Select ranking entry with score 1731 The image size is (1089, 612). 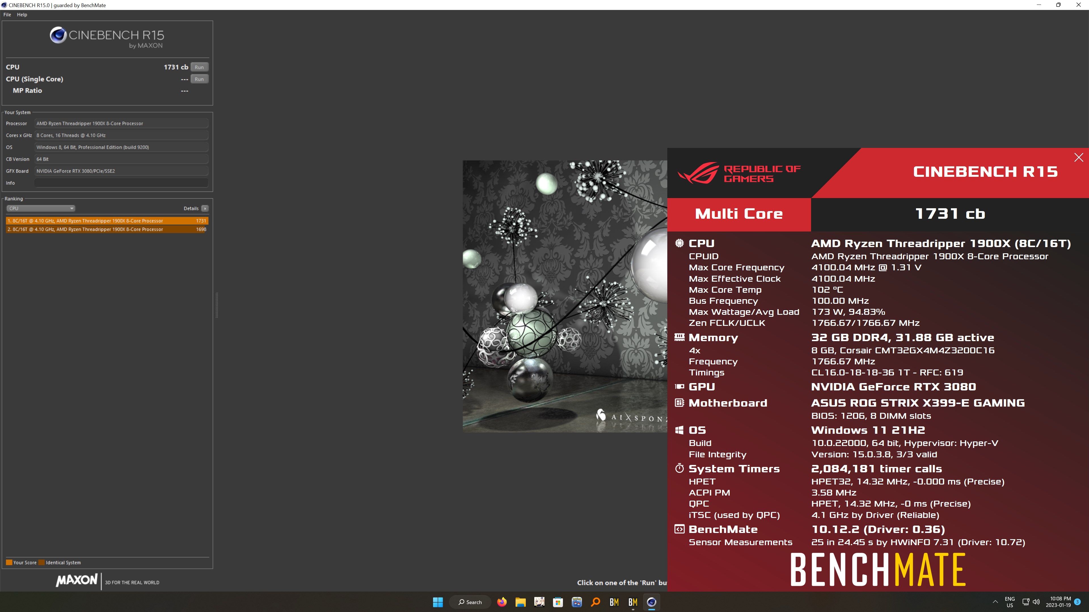[107, 220]
